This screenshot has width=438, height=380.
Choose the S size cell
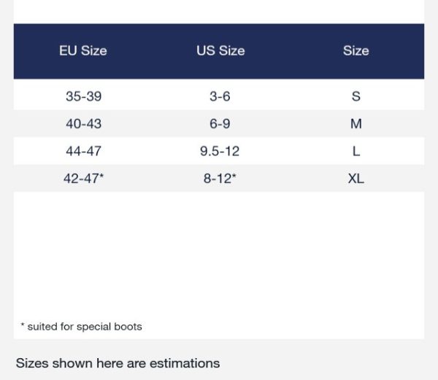pos(356,96)
